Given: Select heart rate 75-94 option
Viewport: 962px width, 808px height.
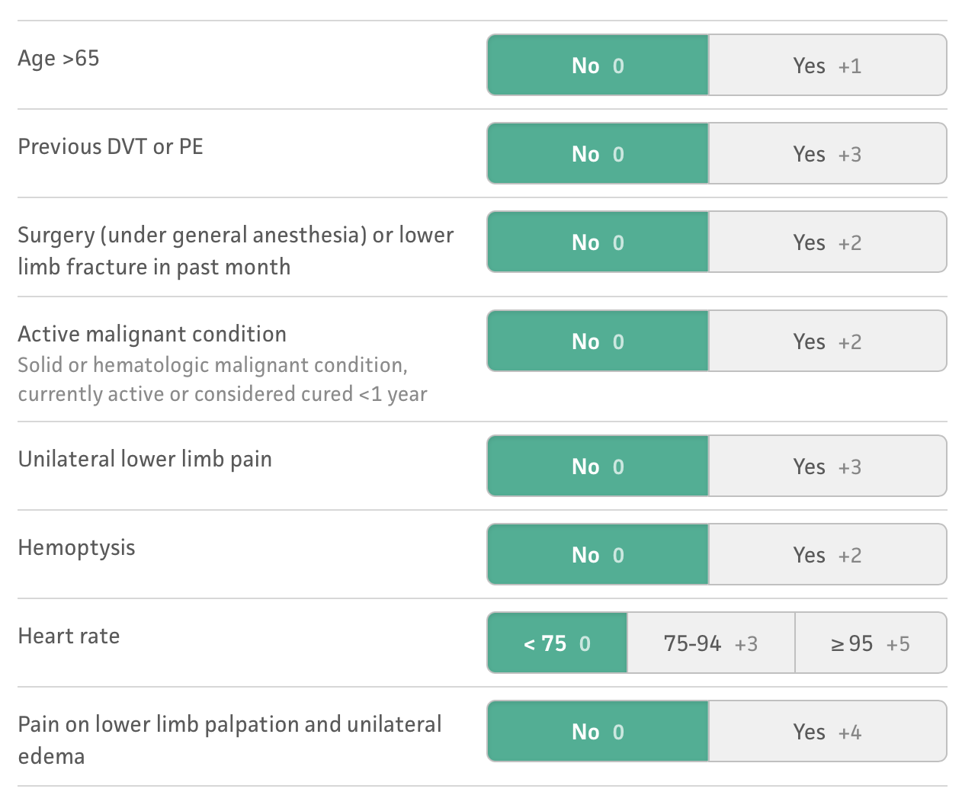Looking at the screenshot, I should [710, 643].
